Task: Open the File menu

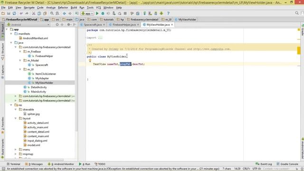Action: (3, 8)
